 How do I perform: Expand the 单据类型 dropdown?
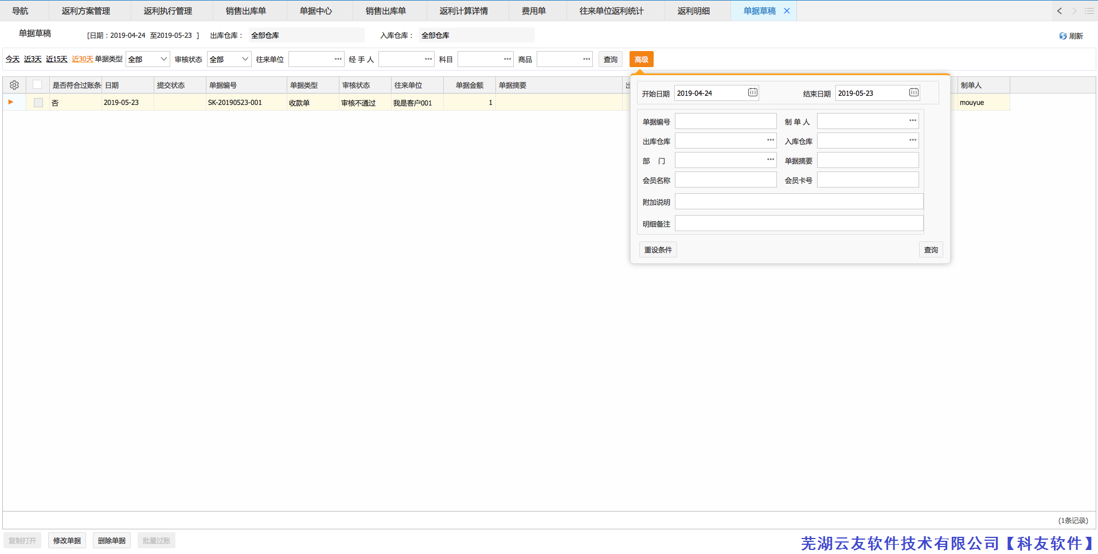[x=163, y=59]
